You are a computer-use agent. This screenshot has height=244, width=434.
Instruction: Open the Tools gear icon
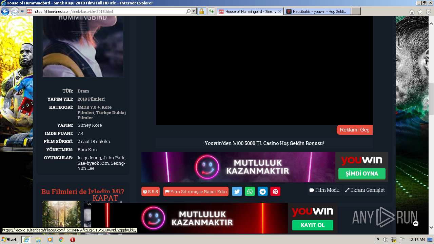tap(429, 12)
